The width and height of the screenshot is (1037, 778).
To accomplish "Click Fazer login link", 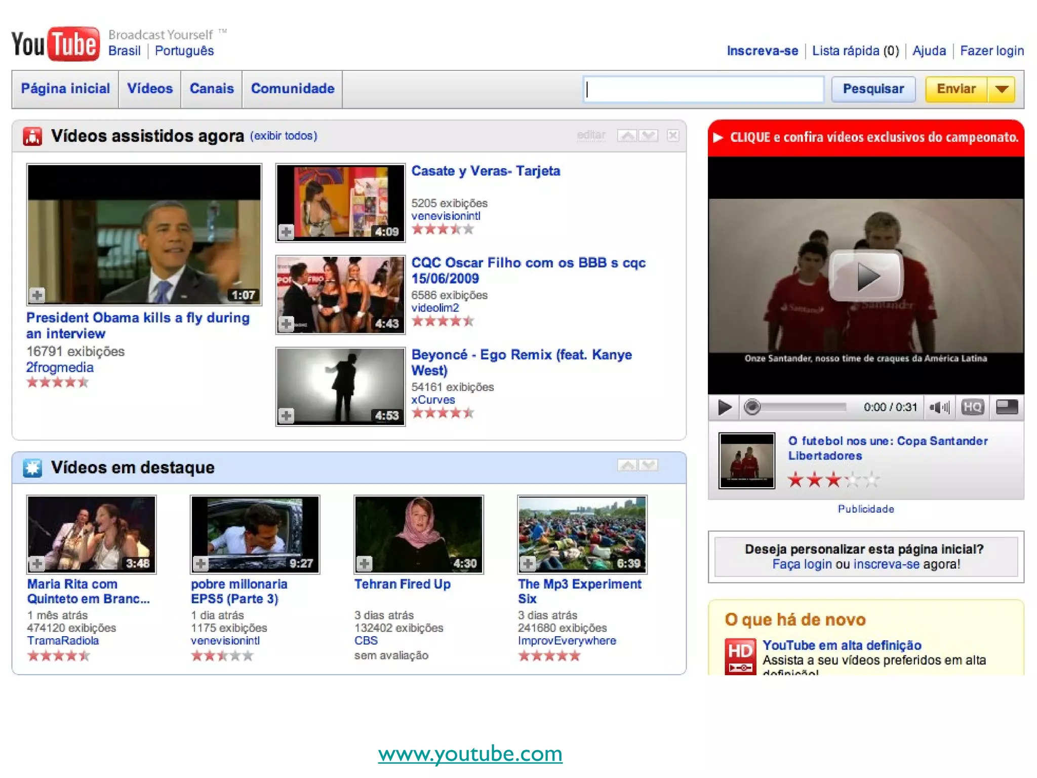I will click(x=992, y=51).
